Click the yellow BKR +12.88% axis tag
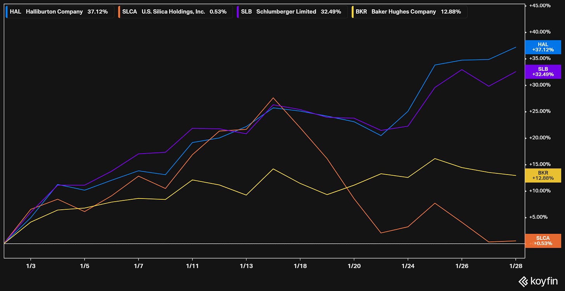Viewport: 565px width, 291px height. [543, 175]
